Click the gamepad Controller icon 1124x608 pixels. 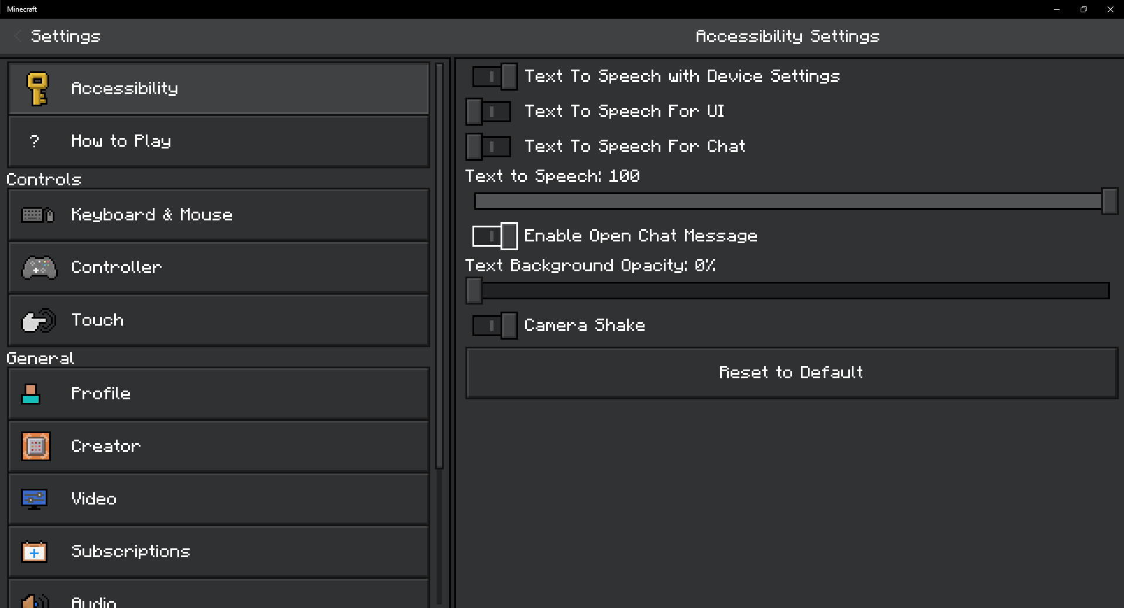[39, 268]
